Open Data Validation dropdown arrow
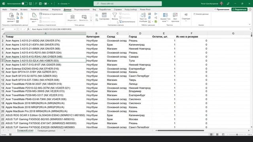 pos(152,22)
